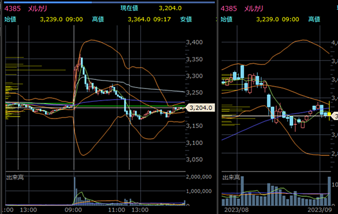Click the 2023/09 date axis label
The height and width of the screenshot is (214, 338).
(x=320, y=210)
